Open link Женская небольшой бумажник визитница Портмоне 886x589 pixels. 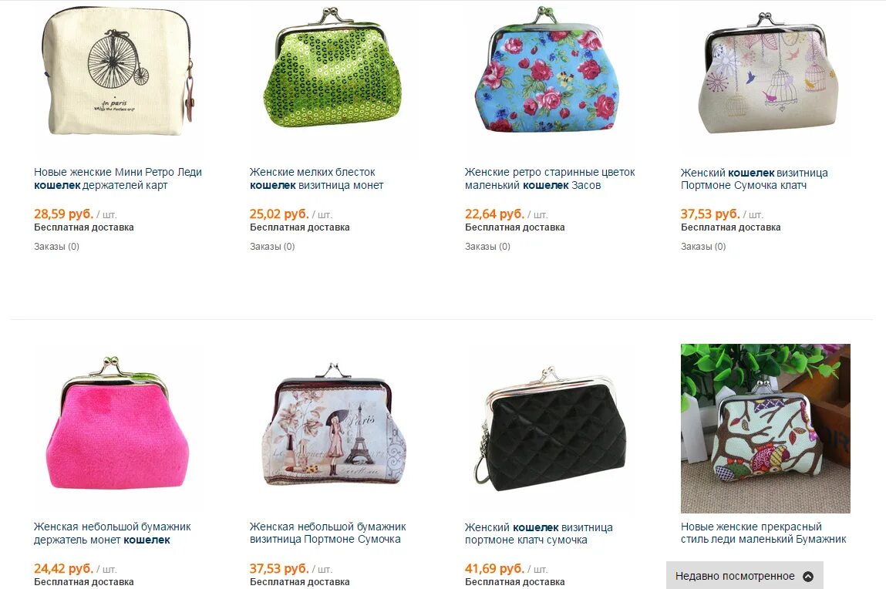click(328, 533)
